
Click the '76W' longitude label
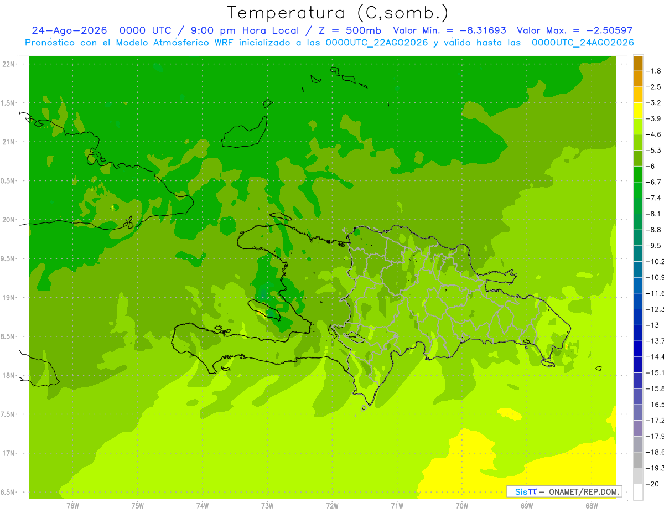[72, 505]
